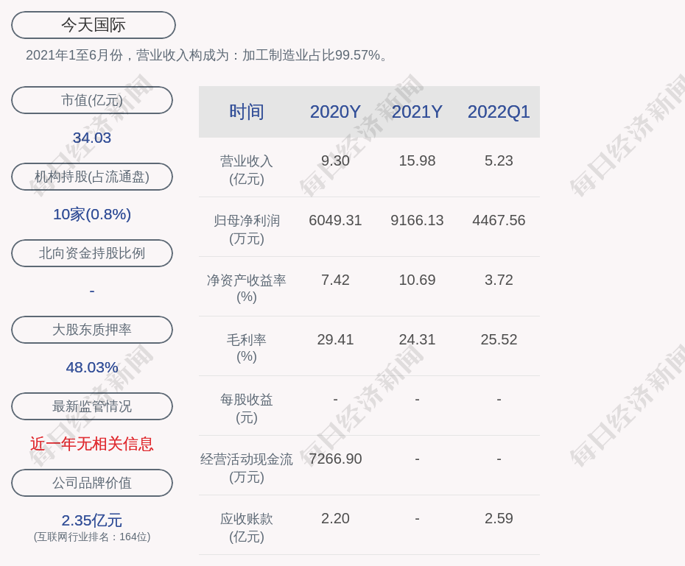Select the 2021Y column header
Image resolution: width=685 pixels, height=566 pixels.
pyautogui.click(x=417, y=112)
